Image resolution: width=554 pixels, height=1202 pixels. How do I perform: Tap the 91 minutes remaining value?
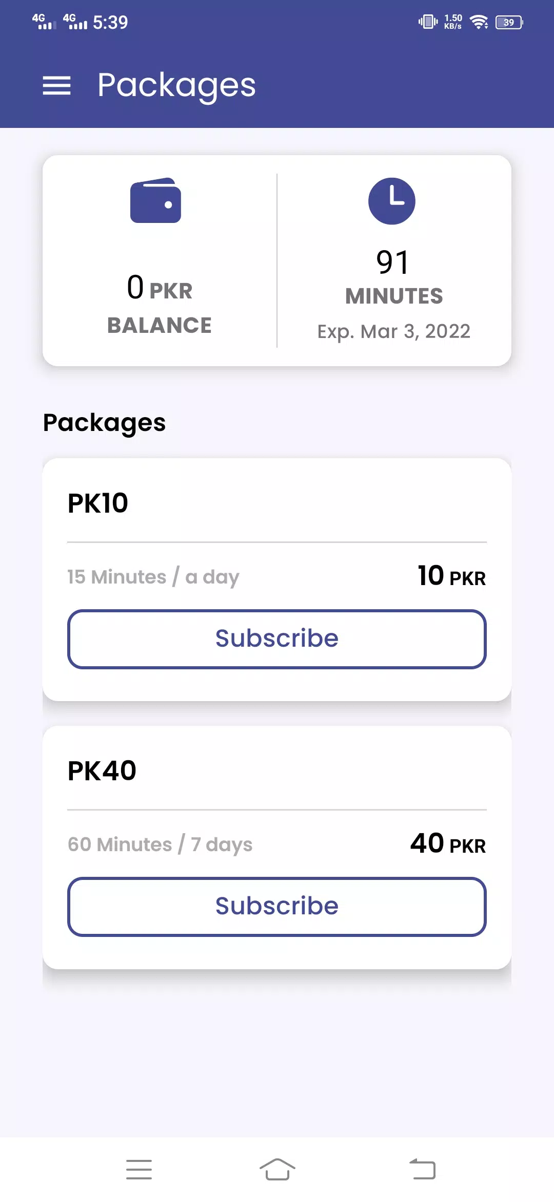[393, 262]
